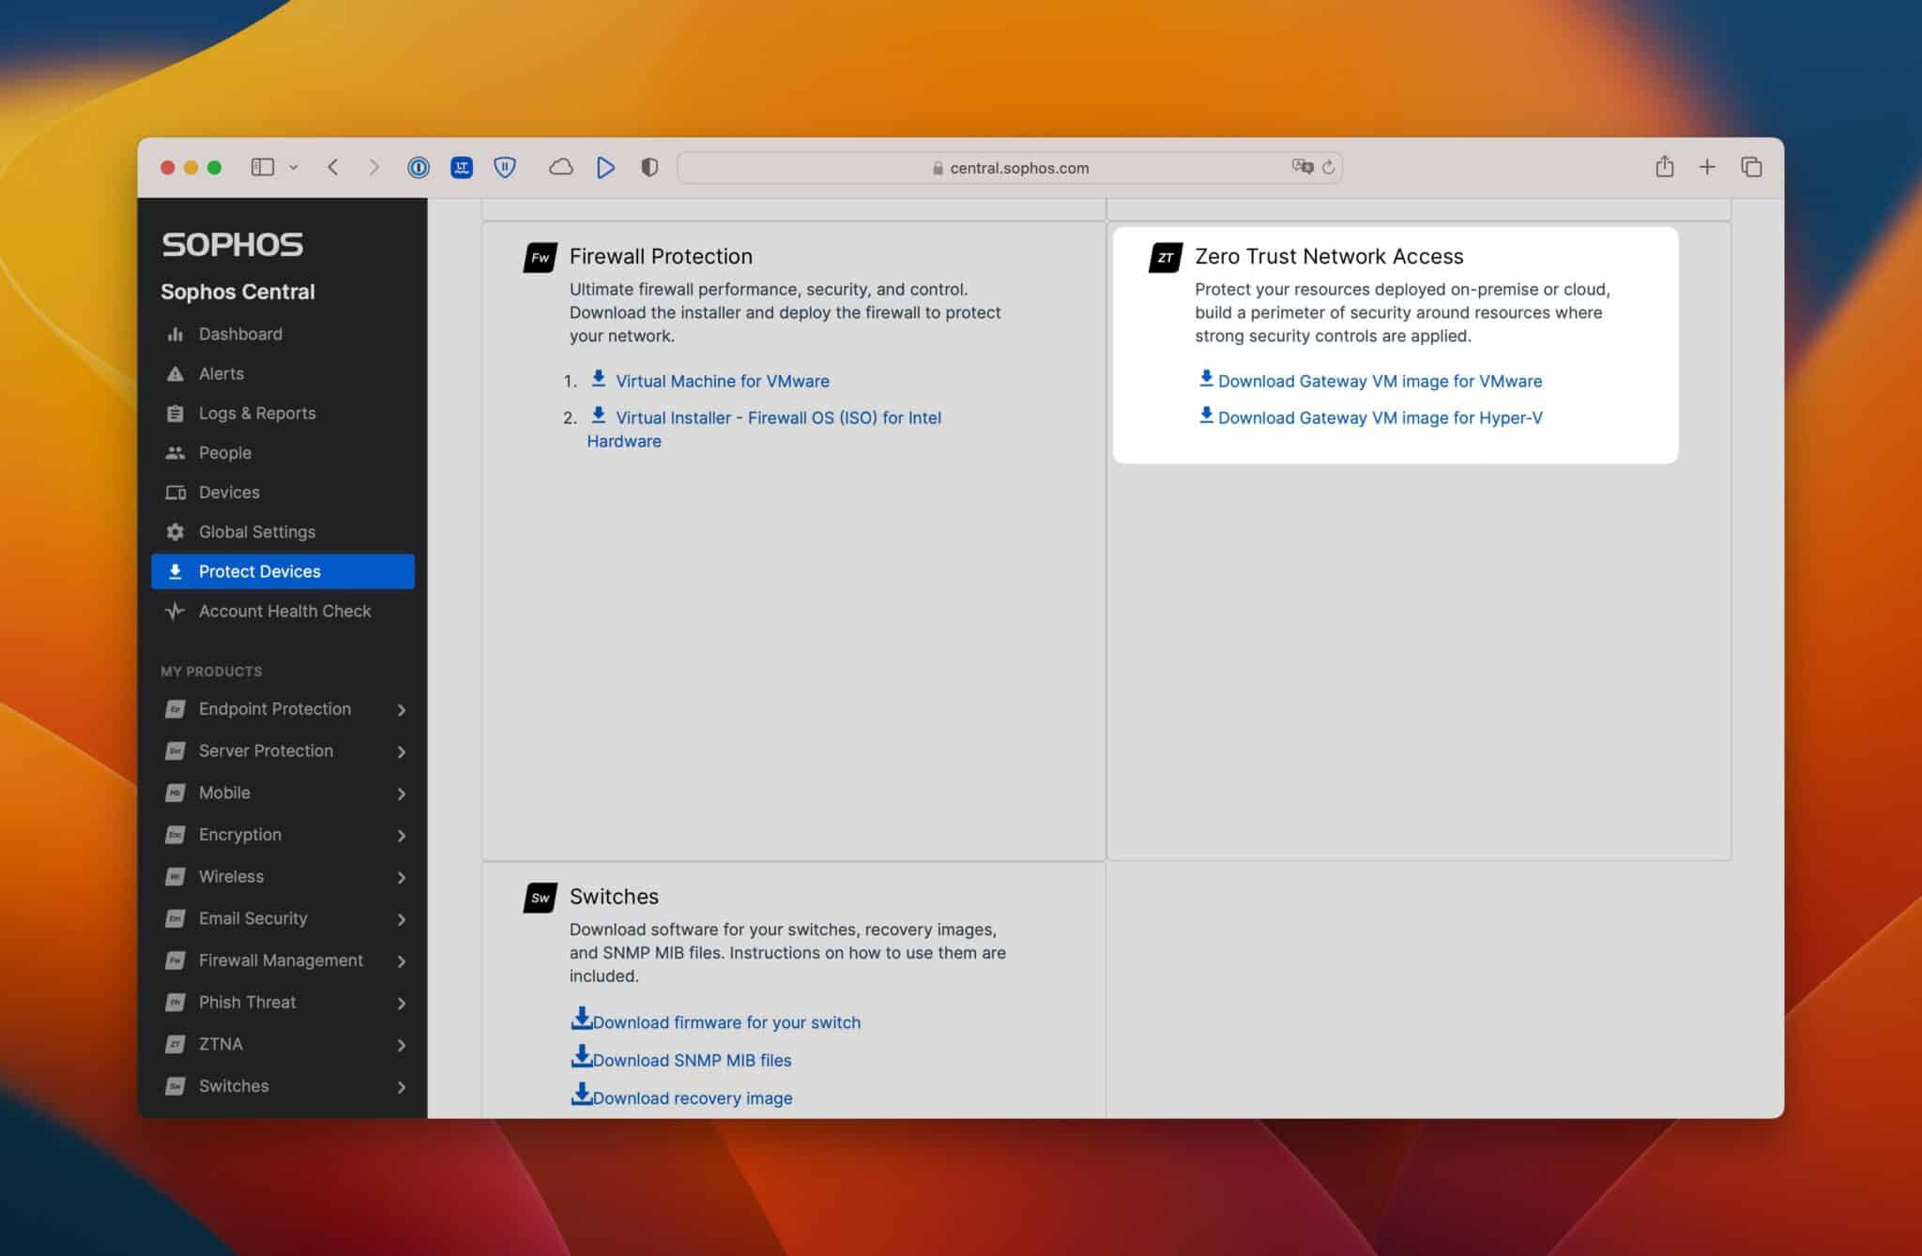Go to Global Settings in sidebar

[256, 532]
